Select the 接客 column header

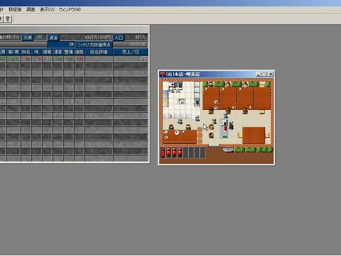click(x=47, y=52)
